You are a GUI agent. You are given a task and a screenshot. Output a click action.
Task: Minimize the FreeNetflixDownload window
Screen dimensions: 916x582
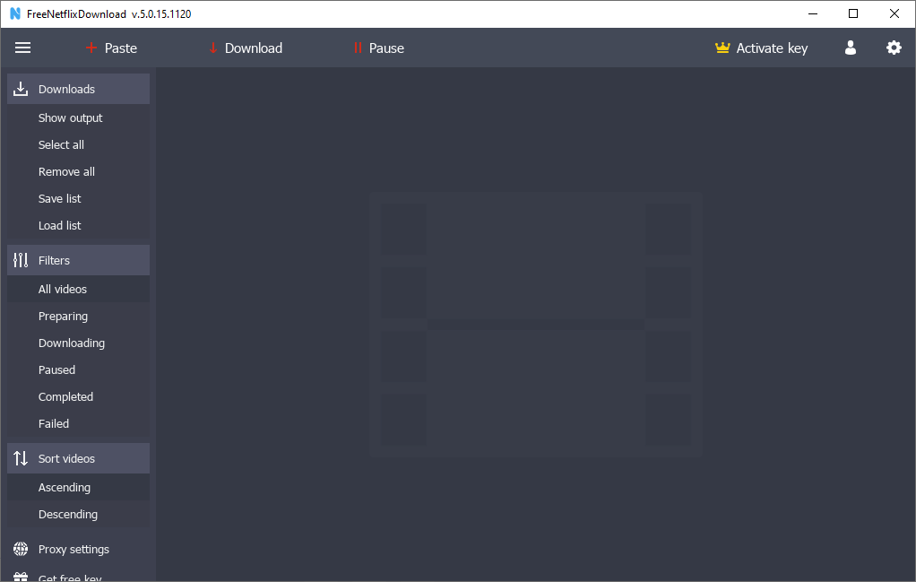coord(813,13)
